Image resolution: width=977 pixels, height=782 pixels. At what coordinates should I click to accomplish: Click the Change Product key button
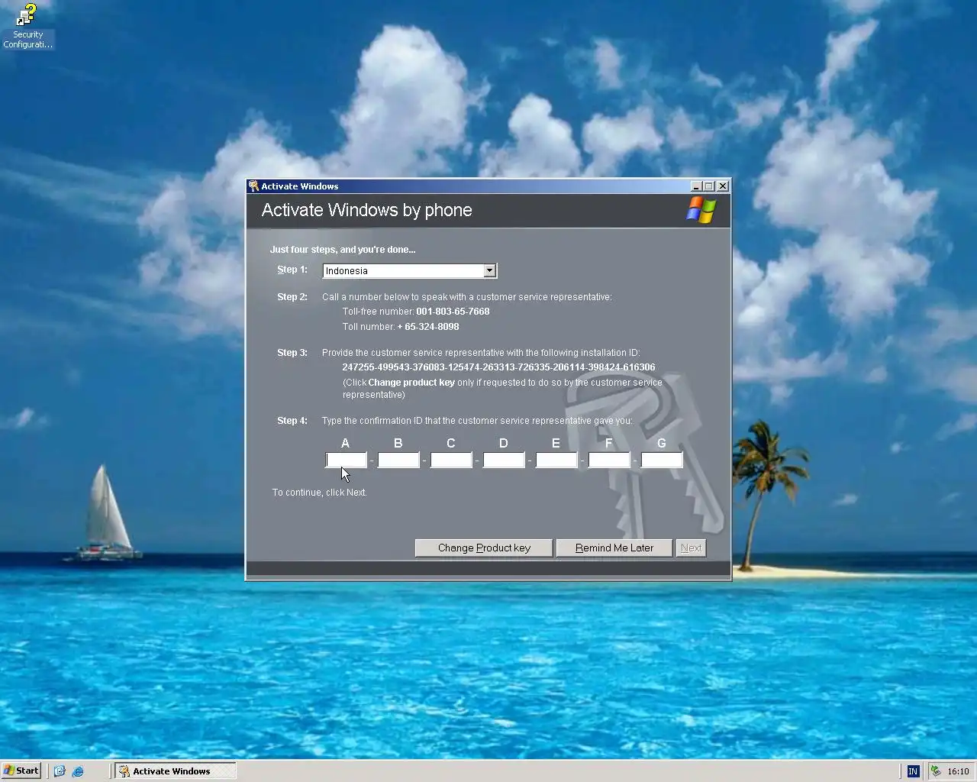pos(484,548)
